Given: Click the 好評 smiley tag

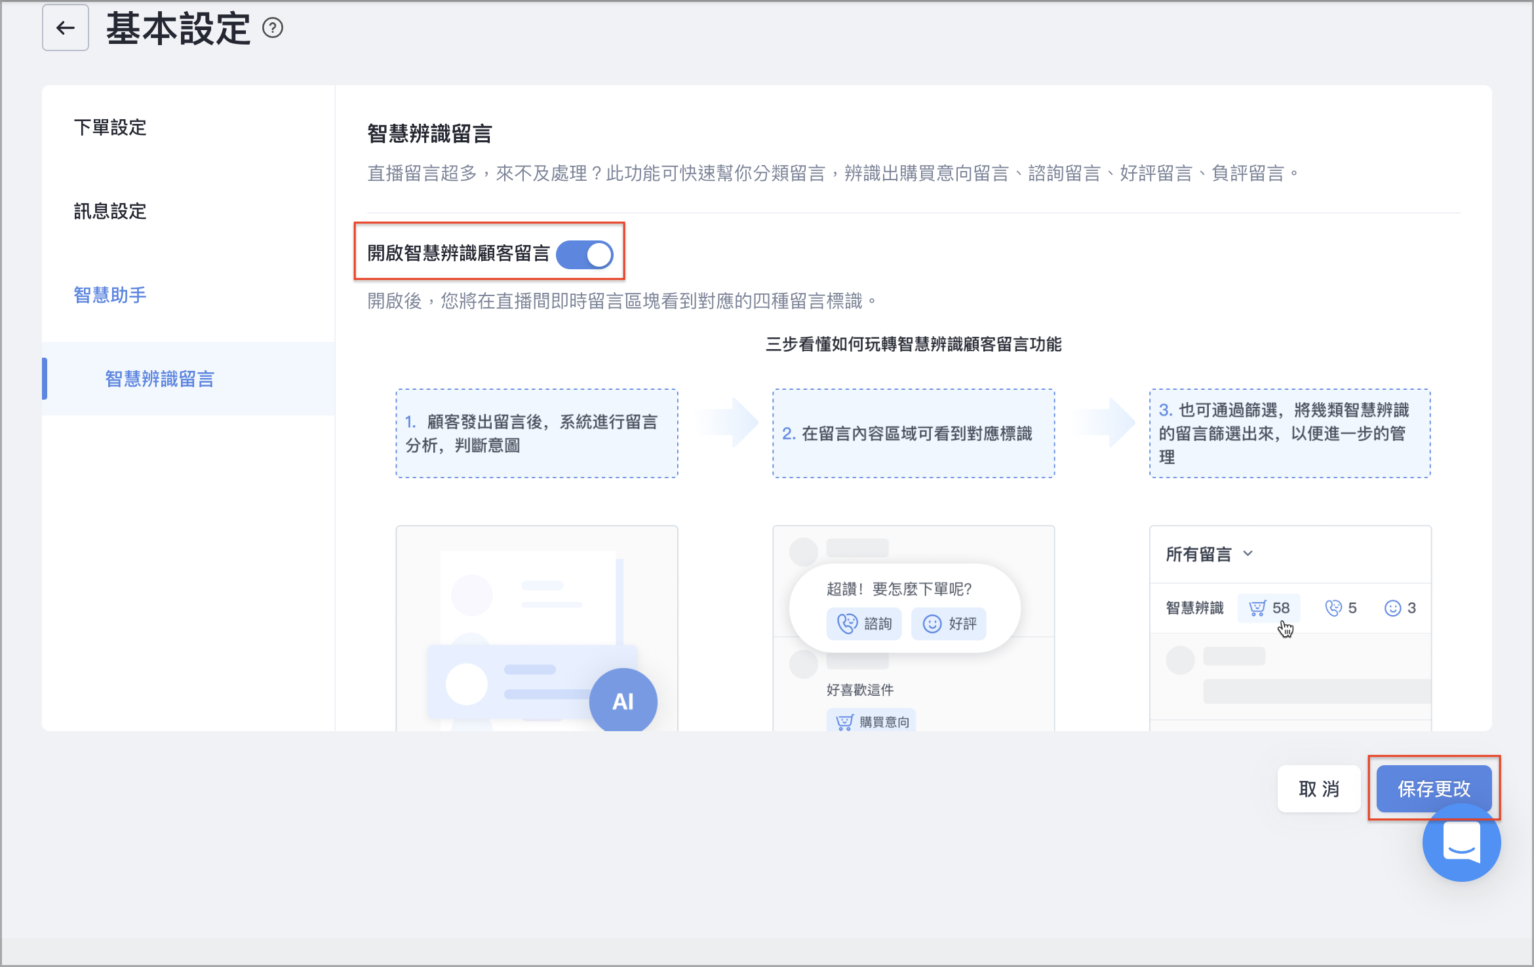Looking at the screenshot, I should click(x=949, y=624).
